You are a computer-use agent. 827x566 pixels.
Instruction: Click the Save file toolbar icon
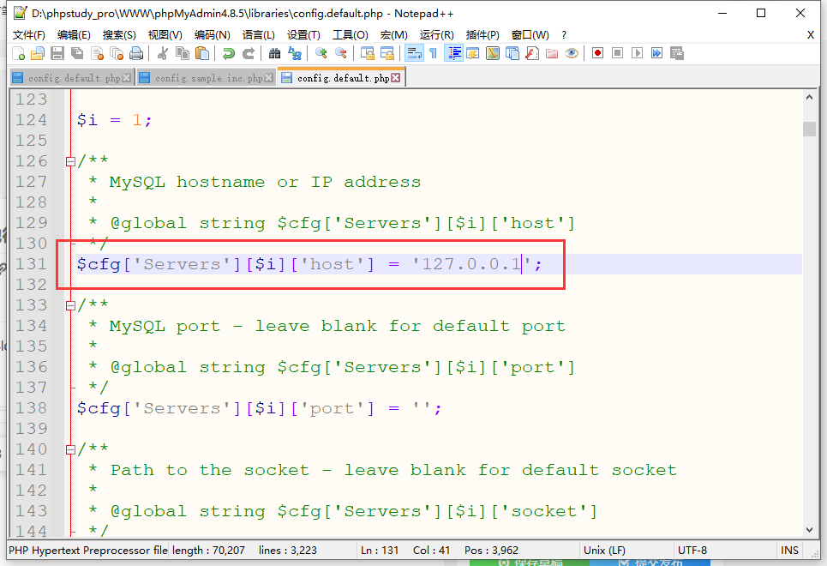coord(57,53)
